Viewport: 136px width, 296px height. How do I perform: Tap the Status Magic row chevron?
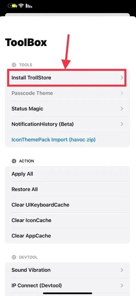(122, 109)
